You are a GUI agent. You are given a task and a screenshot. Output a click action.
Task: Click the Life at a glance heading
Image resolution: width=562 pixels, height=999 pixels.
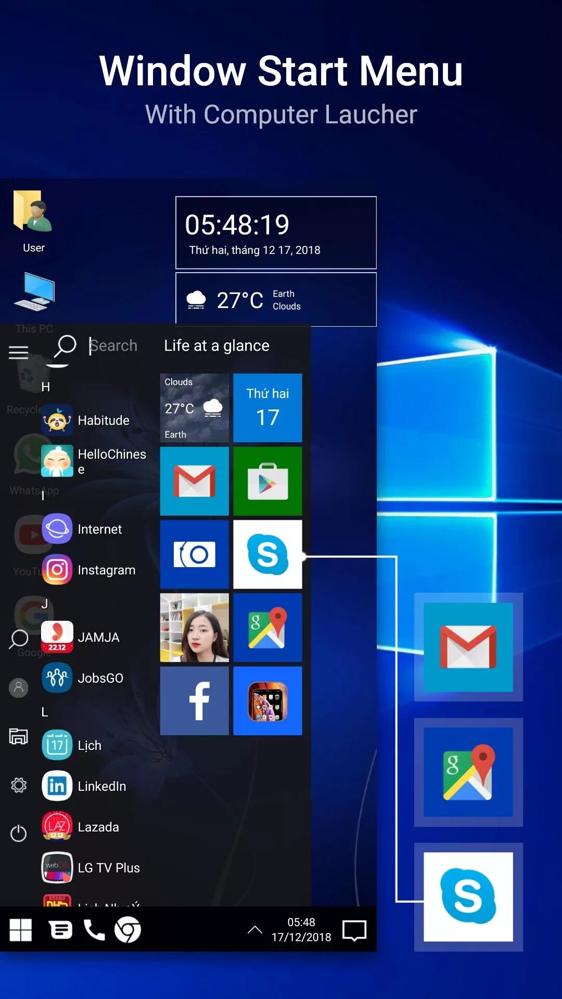tap(216, 345)
